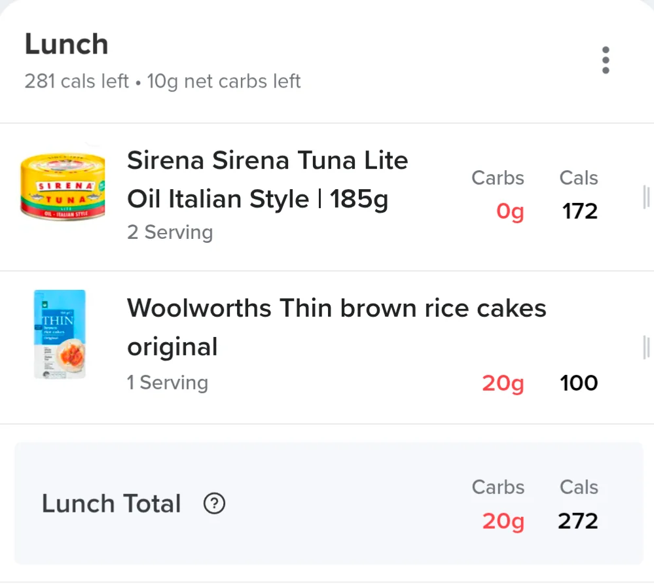Click the Lunch Total label

pos(111,503)
